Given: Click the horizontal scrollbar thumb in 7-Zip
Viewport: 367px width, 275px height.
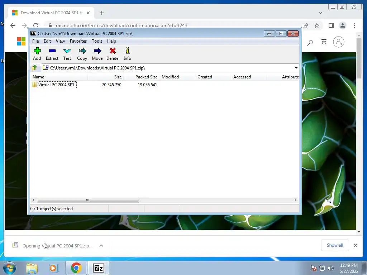Looking at the screenshot, I should 88,201.
